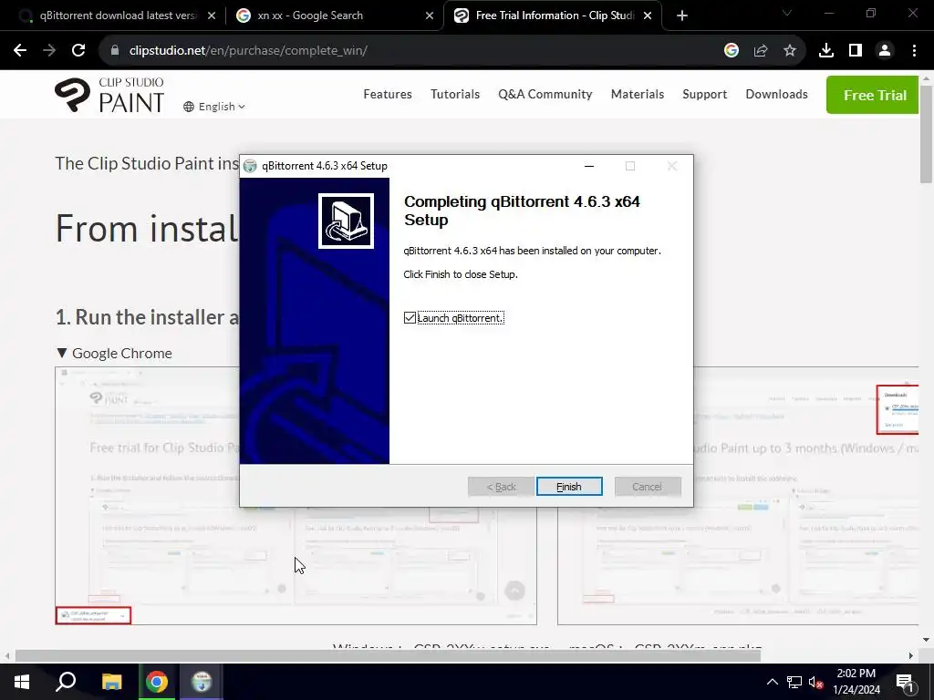Click Finish in the qBittorrent setup
The width and height of the screenshot is (934, 700).
pos(569,487)
